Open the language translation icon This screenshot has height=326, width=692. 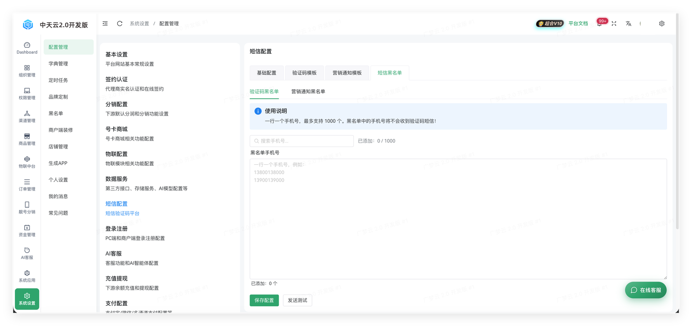[628, 24]
